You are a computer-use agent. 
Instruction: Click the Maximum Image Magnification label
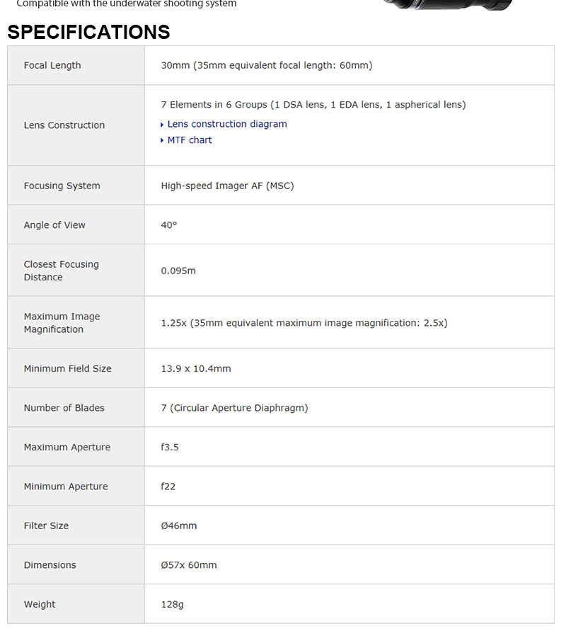[x=62, y=323]
